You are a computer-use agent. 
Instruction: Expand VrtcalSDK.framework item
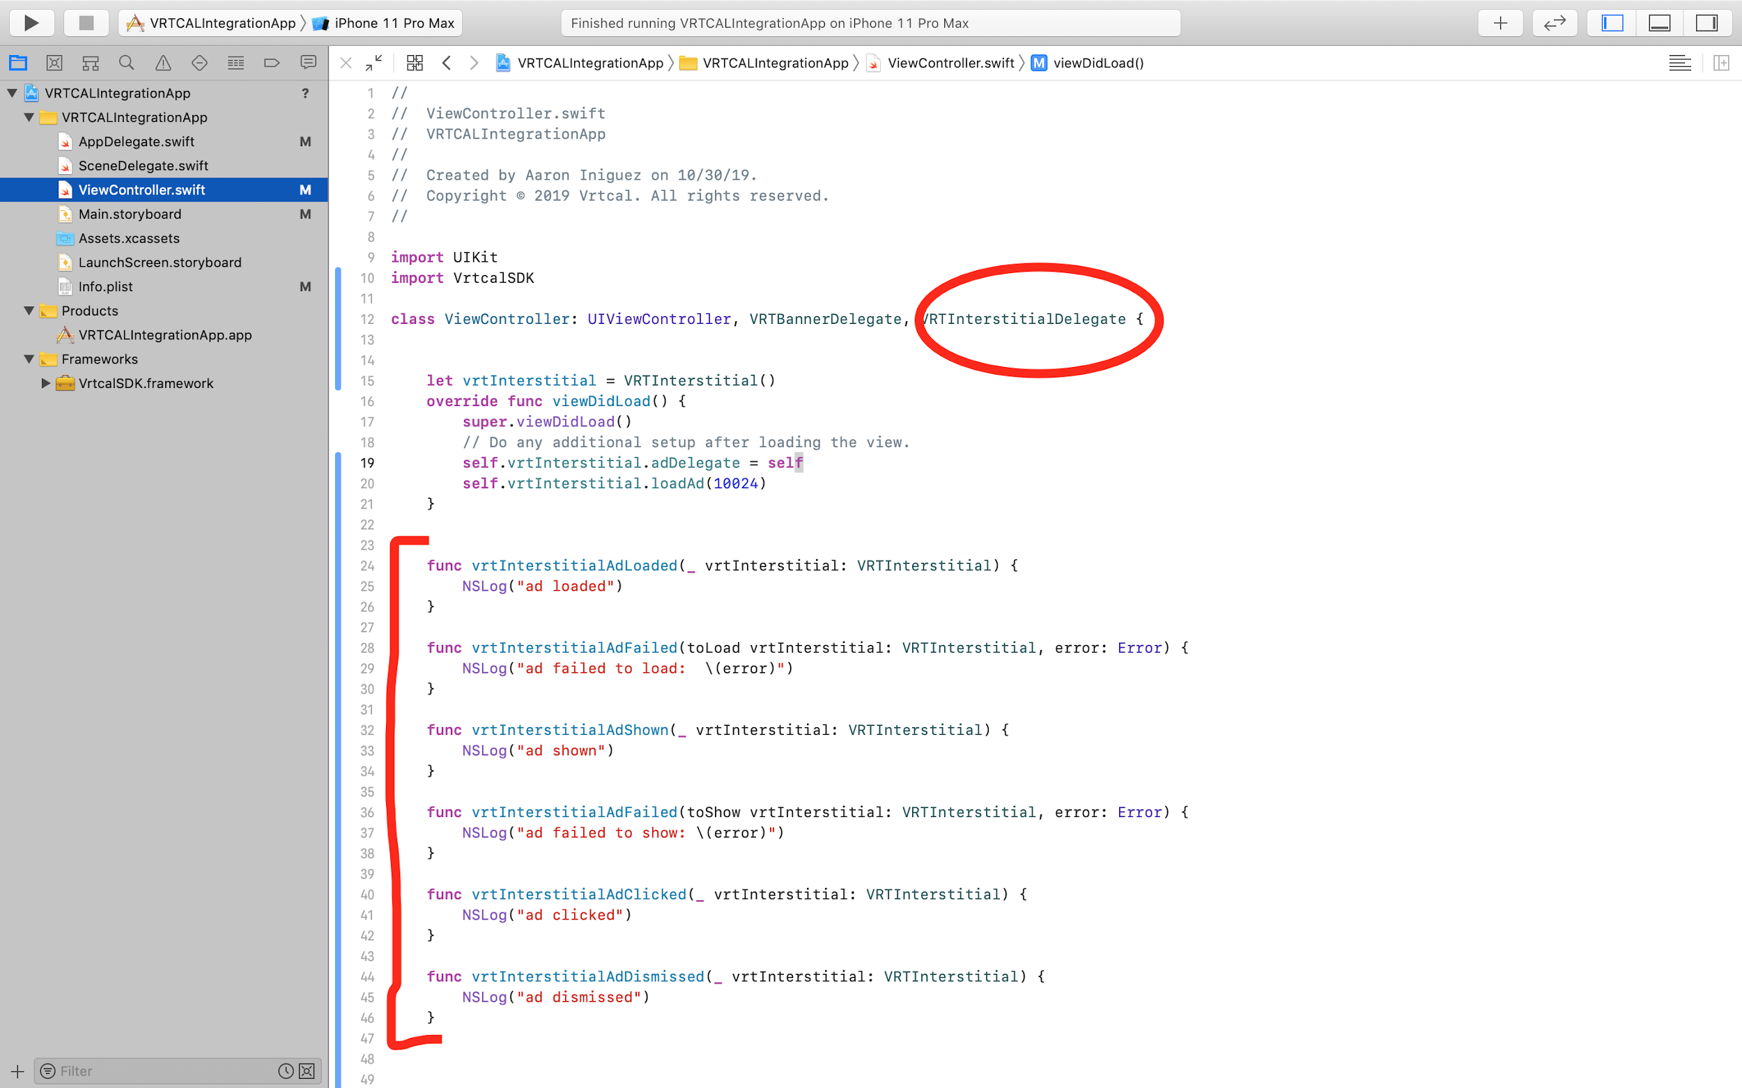(x=45, y=384)
